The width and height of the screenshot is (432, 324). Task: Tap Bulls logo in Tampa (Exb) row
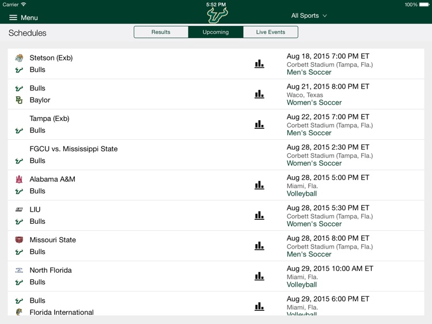(x=19, y=131)
